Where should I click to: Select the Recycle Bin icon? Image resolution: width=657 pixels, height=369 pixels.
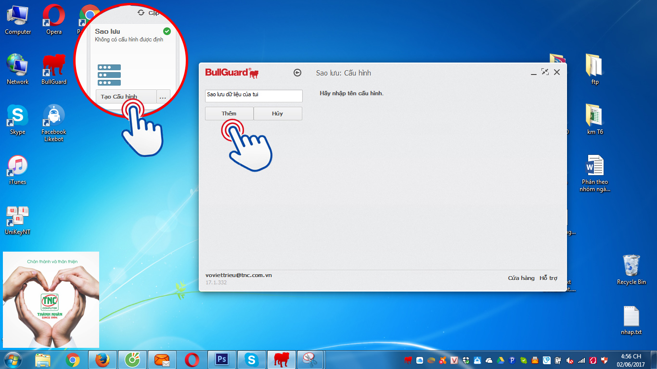tap(631, 270)
